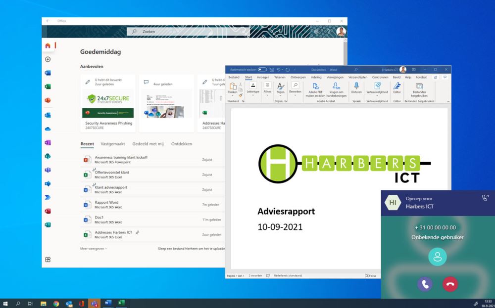This screenshot has width=495, height=308.
Task: Open Outlook from the Office sidebar
Action: (x=48, y=115)
